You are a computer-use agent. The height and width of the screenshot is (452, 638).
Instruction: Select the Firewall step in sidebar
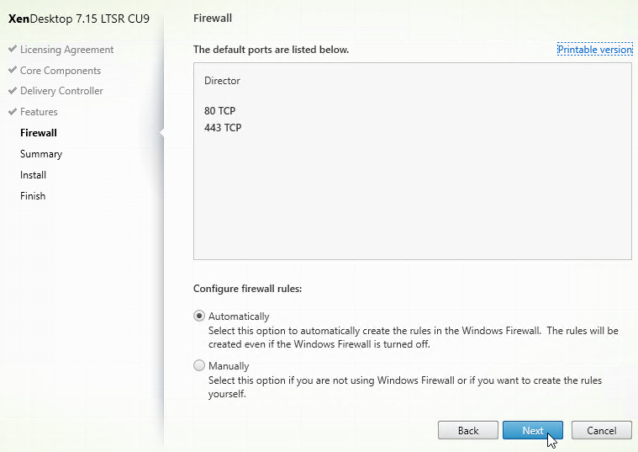[39, 133]
